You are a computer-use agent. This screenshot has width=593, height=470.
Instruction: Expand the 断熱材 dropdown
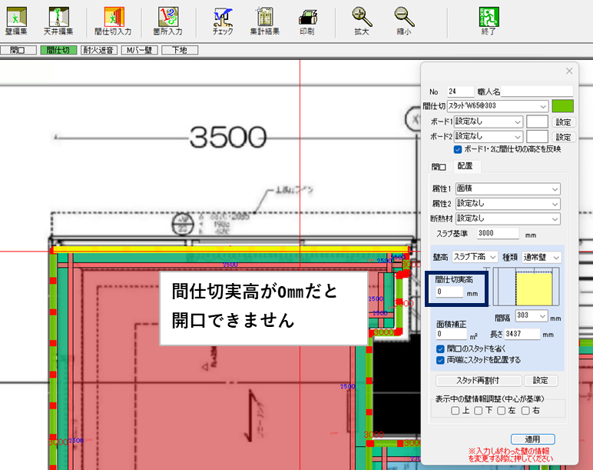tap(508, 218)
